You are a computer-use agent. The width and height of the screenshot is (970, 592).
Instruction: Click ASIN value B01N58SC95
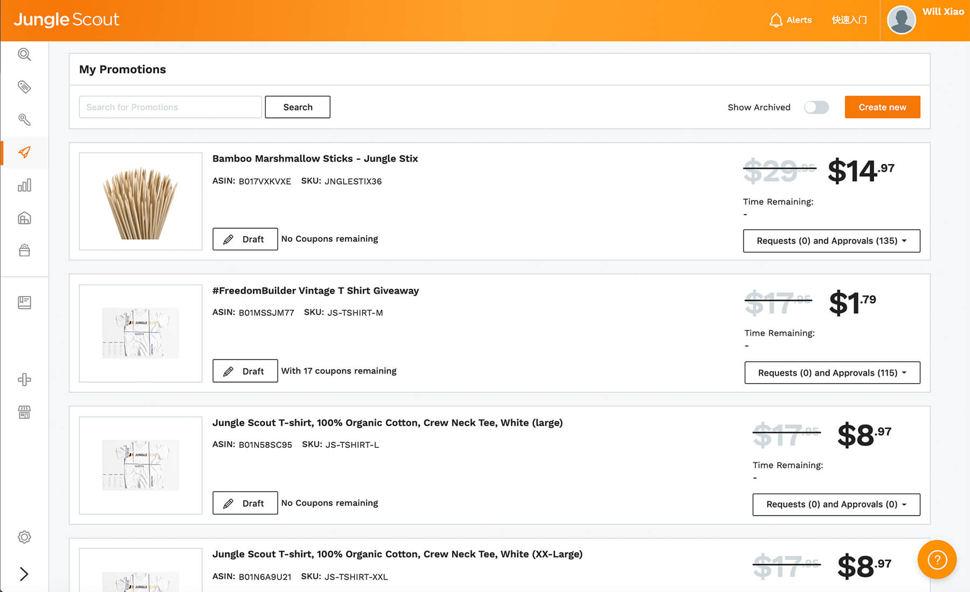[266, 445]
